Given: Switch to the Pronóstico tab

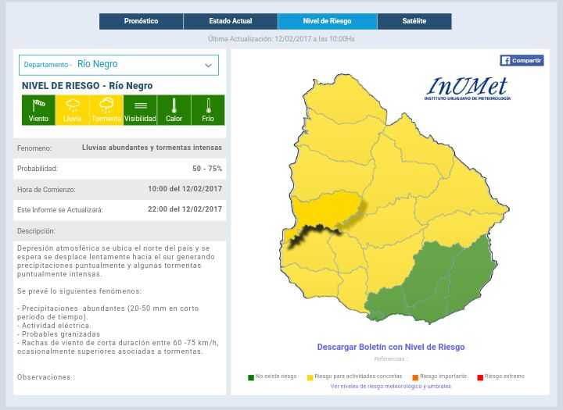Looking at the screenshot, I should [x=141, y=21].
